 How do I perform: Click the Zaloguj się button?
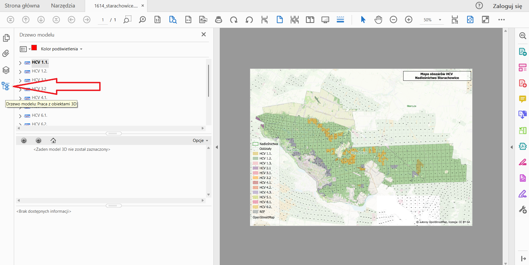507,6
